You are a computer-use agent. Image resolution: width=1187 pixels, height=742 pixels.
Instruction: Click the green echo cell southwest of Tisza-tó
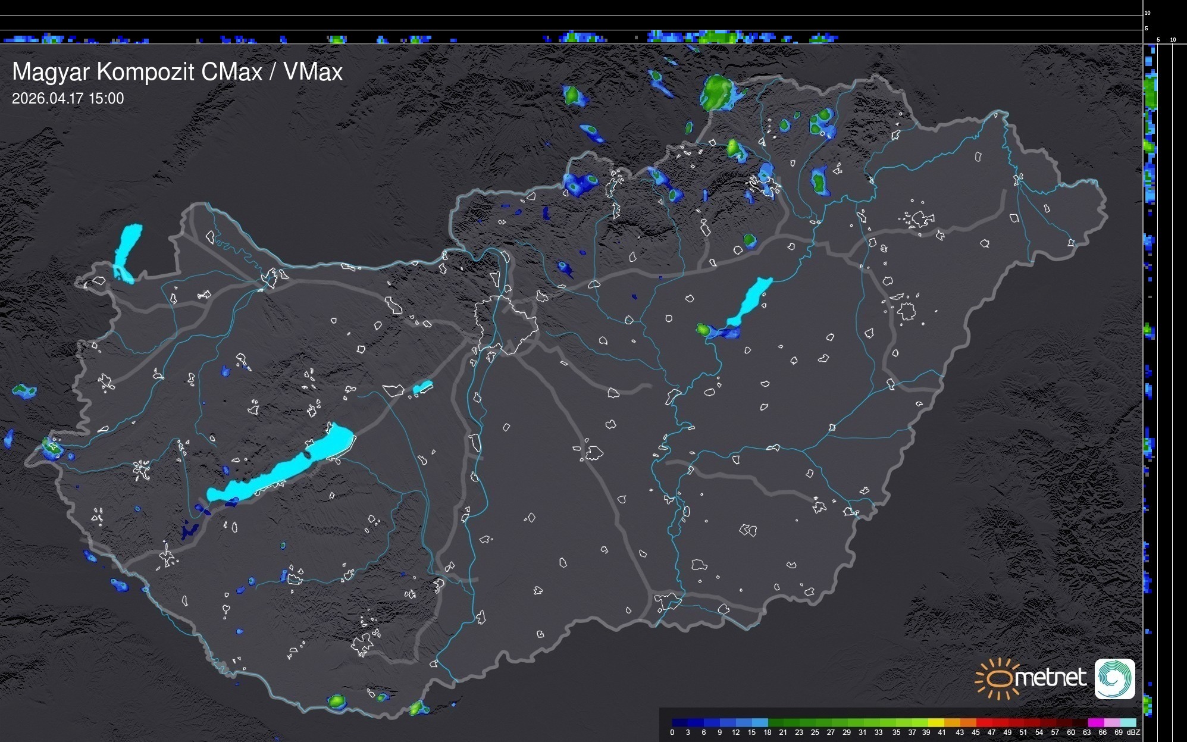coord(704,329)
